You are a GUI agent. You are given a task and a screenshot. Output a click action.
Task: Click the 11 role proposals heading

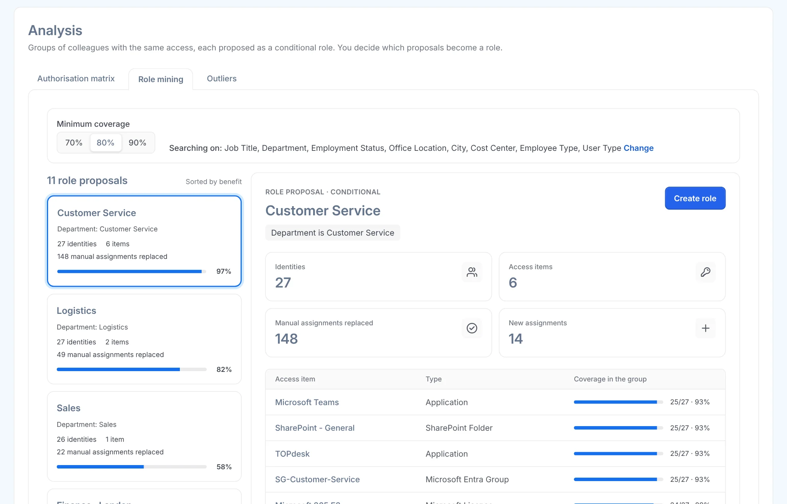[x=87, y=180]
